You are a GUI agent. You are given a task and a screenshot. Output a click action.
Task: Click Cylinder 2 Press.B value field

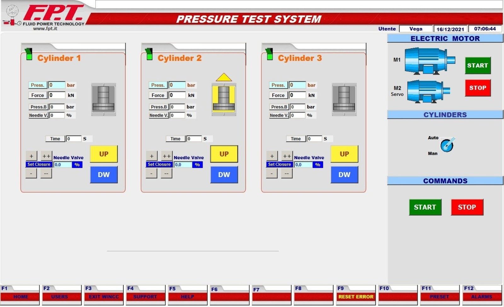(x=177, y=107)
